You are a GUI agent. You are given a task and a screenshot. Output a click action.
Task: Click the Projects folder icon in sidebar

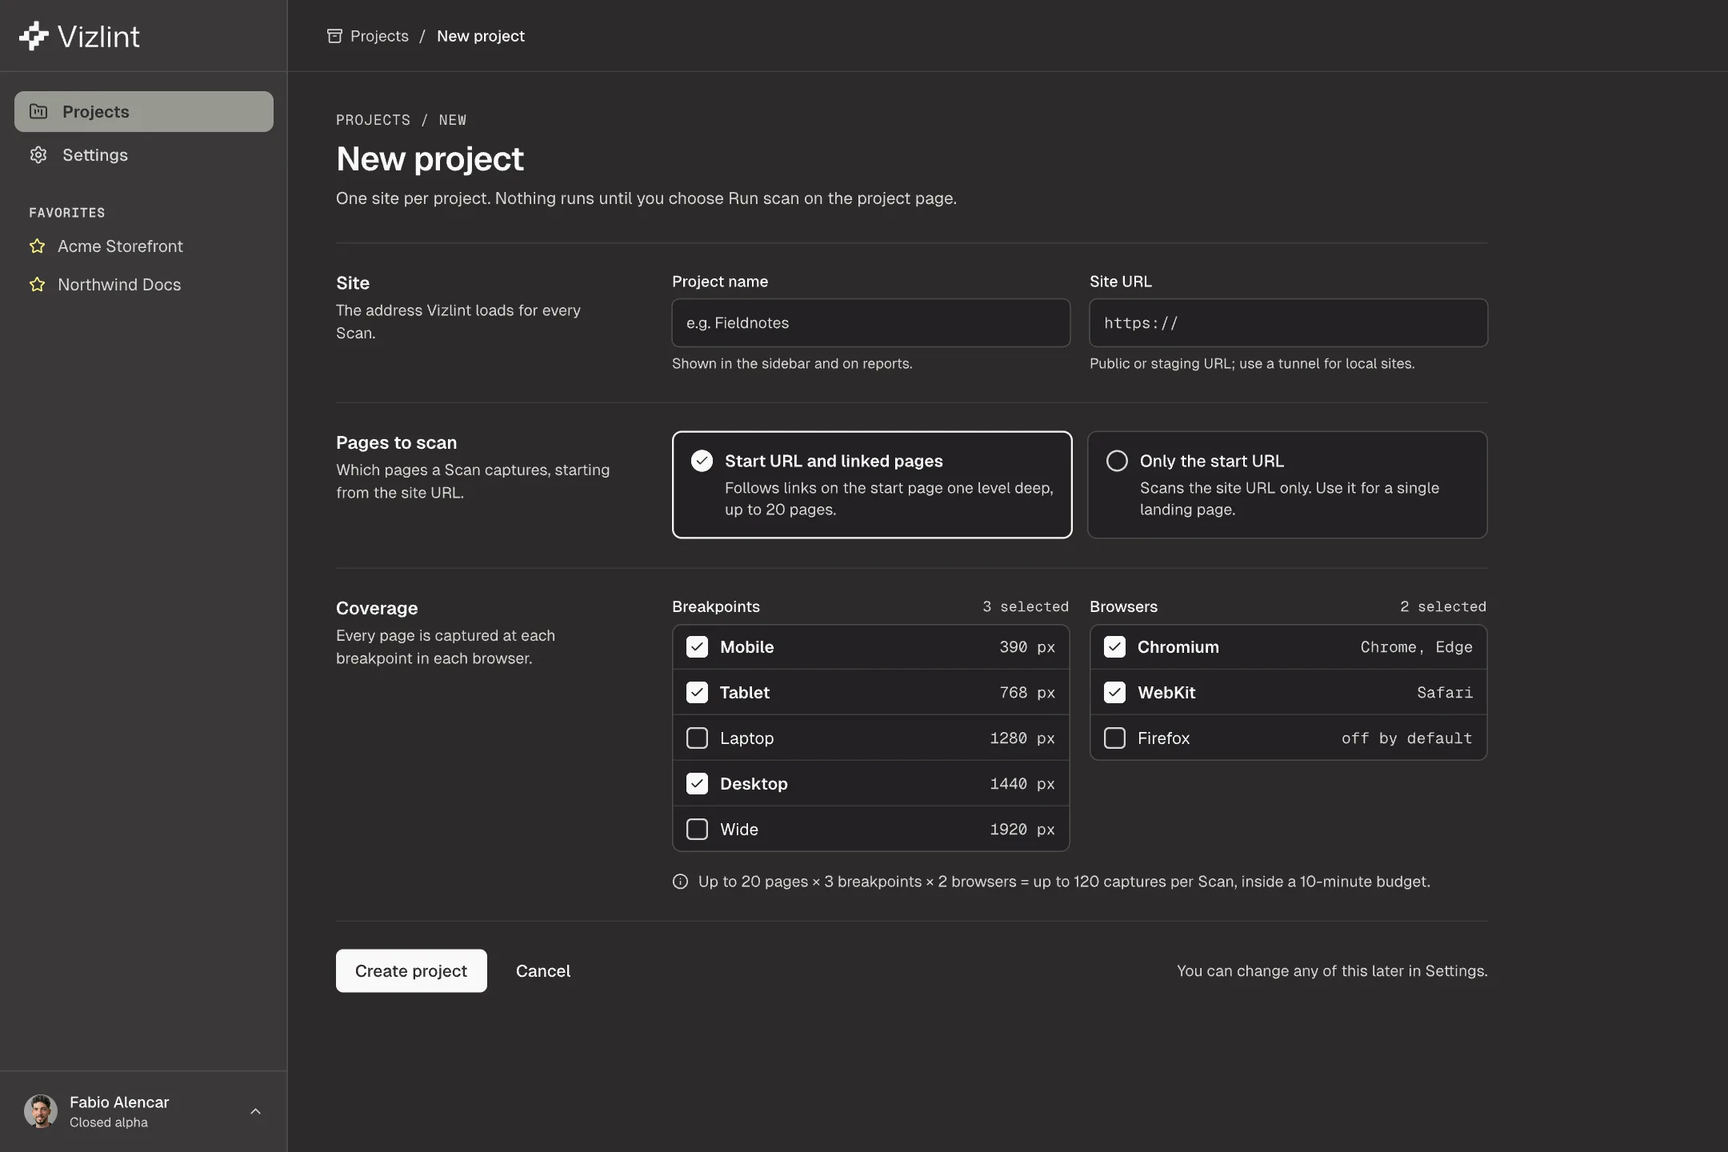click(x=38, y=111)
